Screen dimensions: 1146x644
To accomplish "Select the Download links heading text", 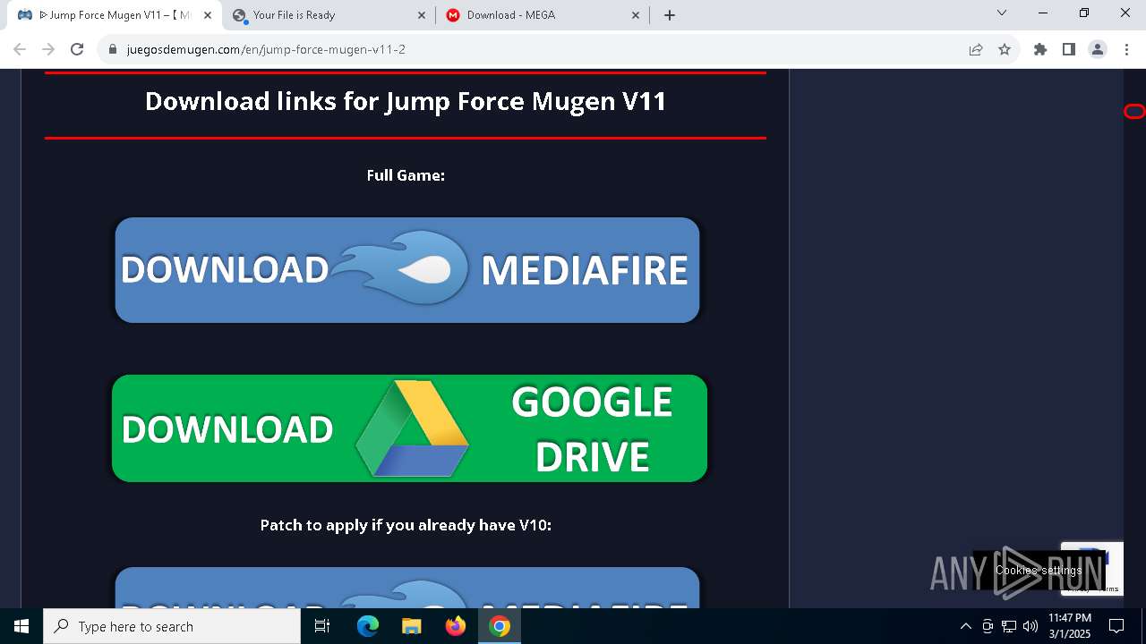I will 406,101.
